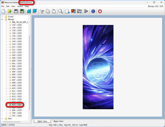
Task: Click the Save floppy disk icon
Action: point(16,11)
